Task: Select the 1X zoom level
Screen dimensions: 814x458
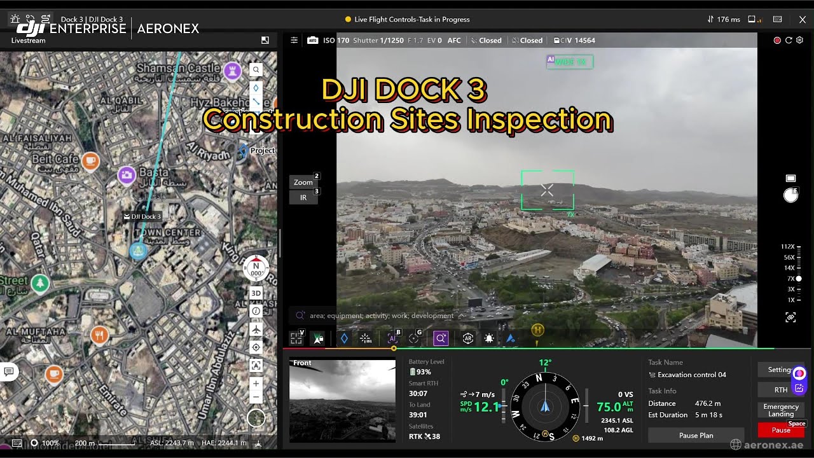Action: pos(792,300)
